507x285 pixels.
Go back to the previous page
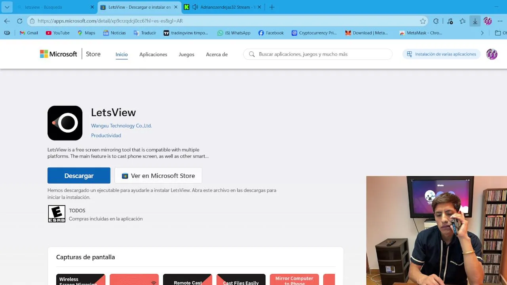(x=7, y=21)
